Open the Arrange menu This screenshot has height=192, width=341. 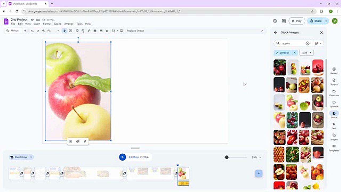click(69, 24)
